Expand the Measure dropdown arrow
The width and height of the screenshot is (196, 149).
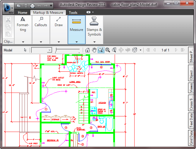point(77,42)
